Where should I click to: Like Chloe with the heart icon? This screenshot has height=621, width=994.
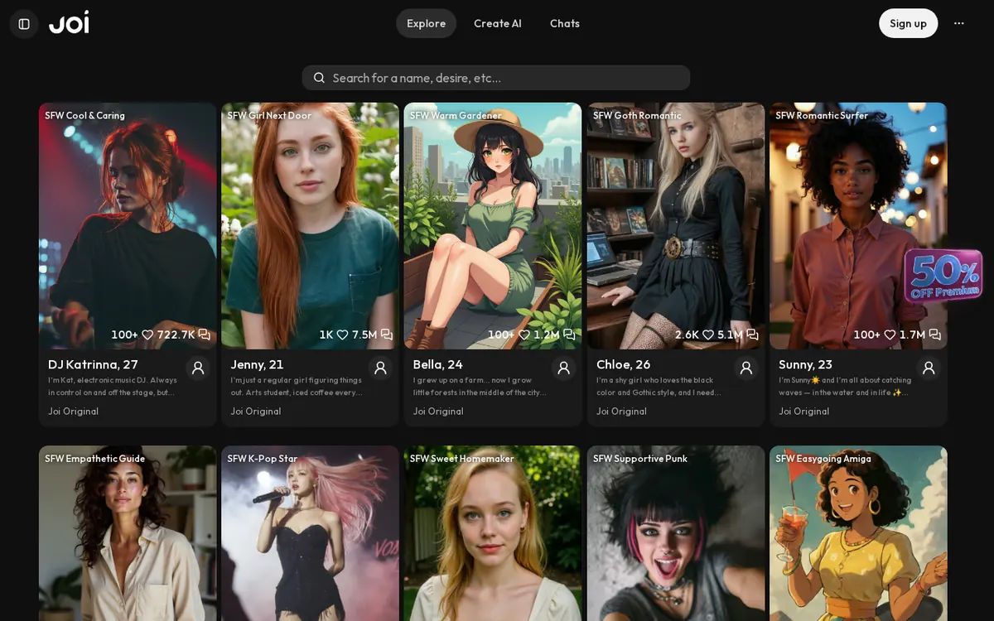point(708,335)
